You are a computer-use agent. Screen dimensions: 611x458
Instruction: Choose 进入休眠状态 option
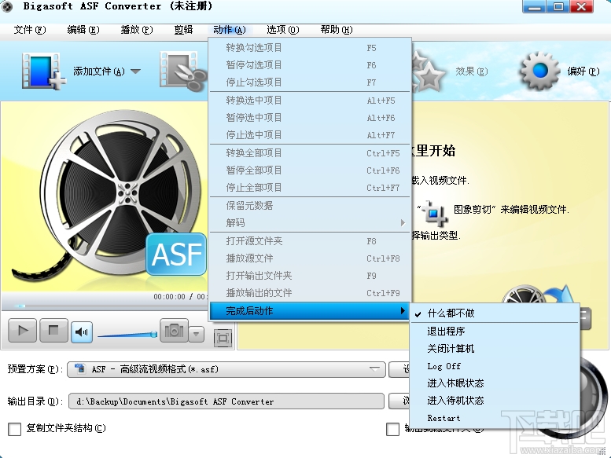click(x=495, y=383)
